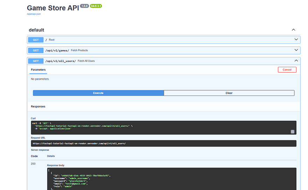
Task: Click the OAS 3.1 badge
Action: point(96,6)
